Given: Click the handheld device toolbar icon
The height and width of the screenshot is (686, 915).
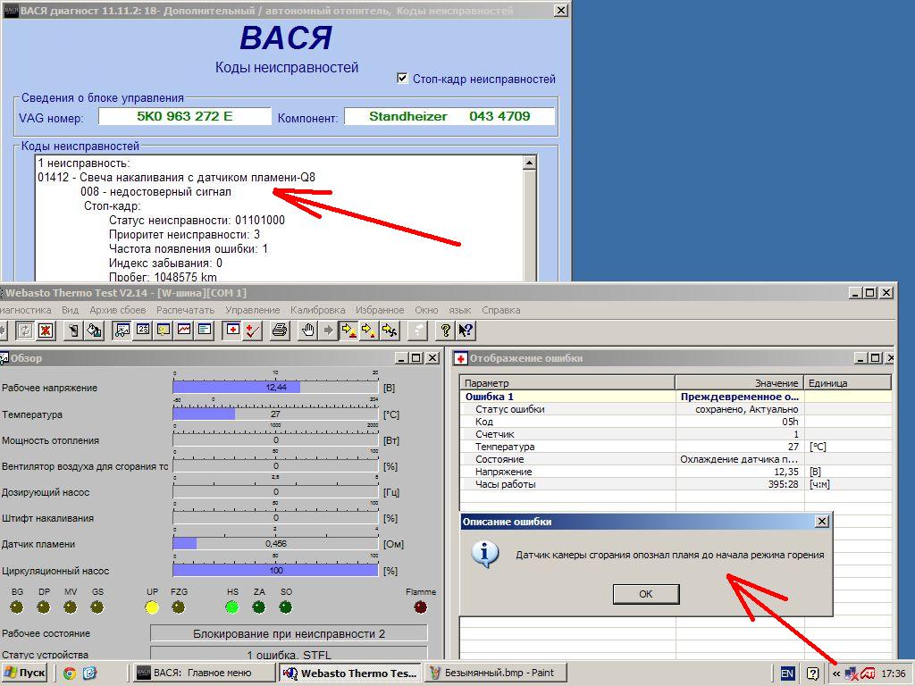Looking at the screenshot, I should pyautogui.click(x=73, y=330).
